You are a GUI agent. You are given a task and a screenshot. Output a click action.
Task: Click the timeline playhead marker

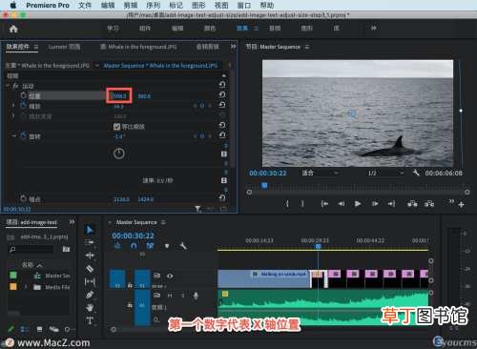[318, 246]
